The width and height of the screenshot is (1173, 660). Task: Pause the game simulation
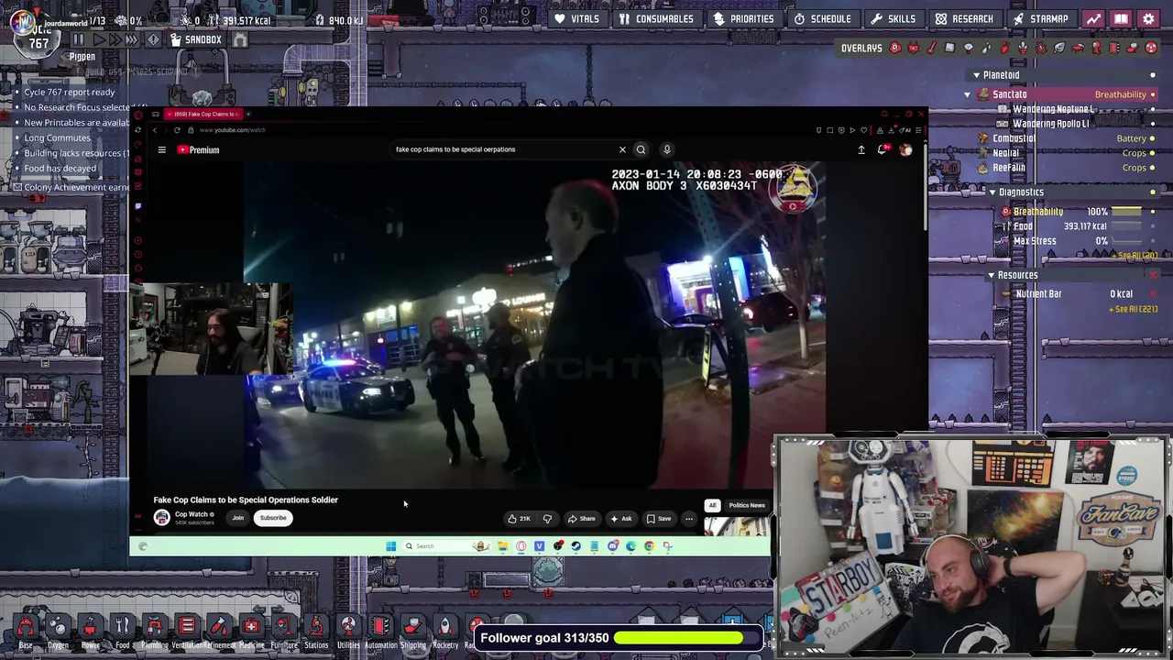click(x=79, y=39)
